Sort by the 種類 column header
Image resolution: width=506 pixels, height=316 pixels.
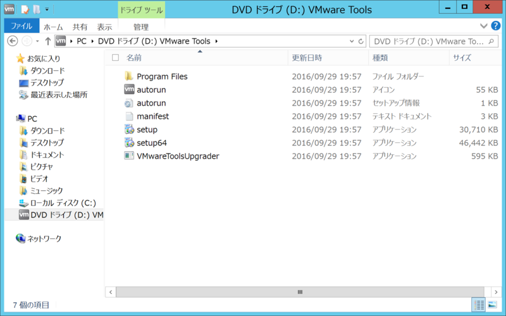(380, 58)
